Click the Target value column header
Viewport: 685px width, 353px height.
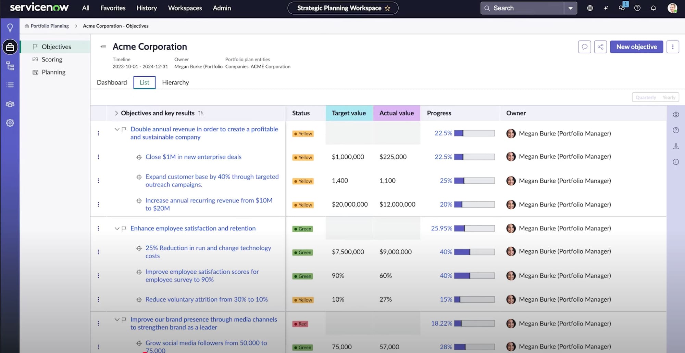click(x=349, y=113)
